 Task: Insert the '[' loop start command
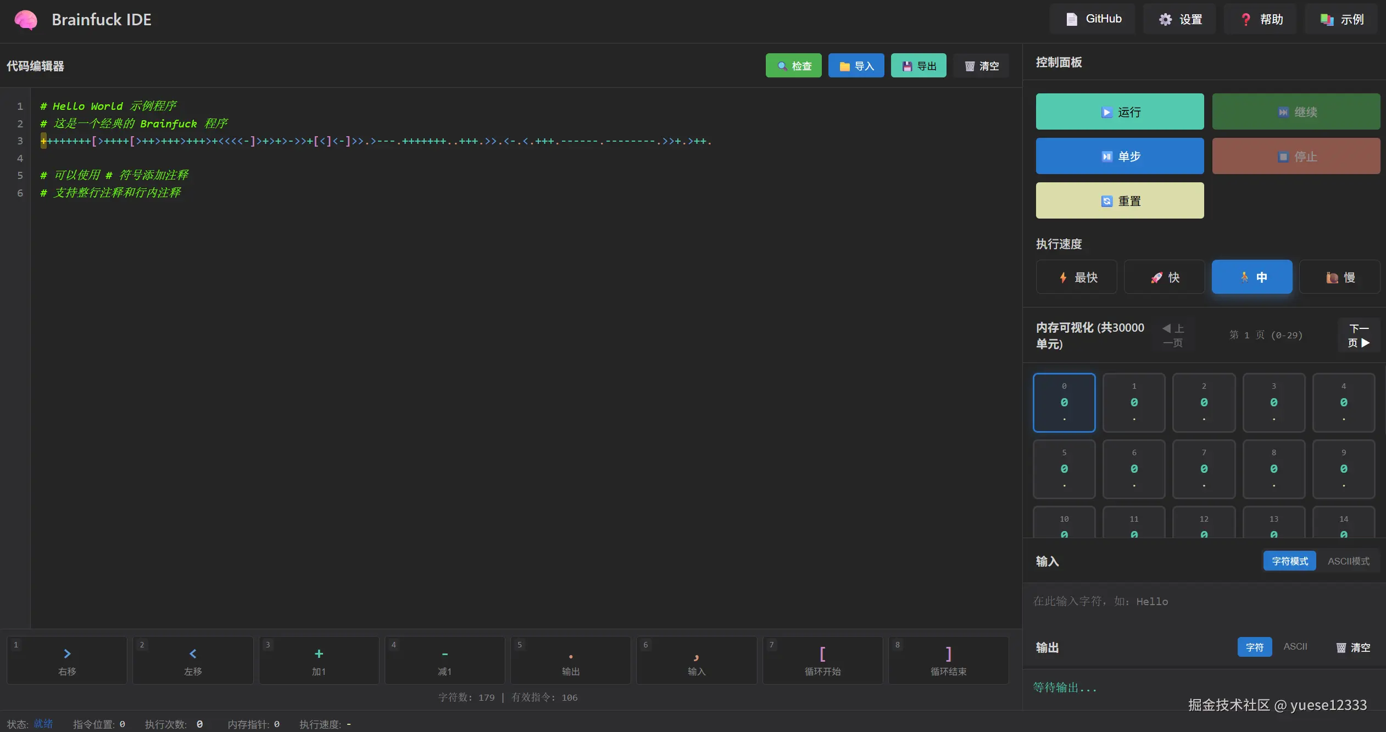(x=822, y=660)
